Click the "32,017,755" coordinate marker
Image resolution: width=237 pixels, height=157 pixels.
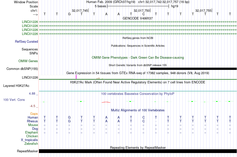tap(203, 10)
